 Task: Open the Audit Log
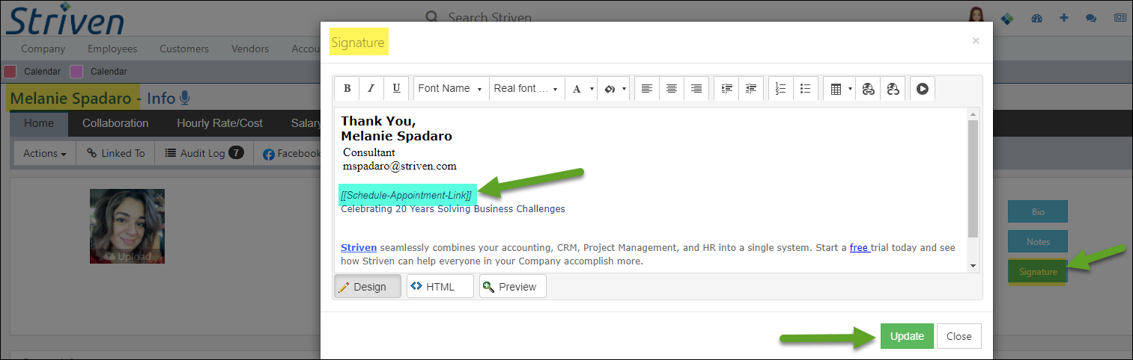(x=204, y=153)
